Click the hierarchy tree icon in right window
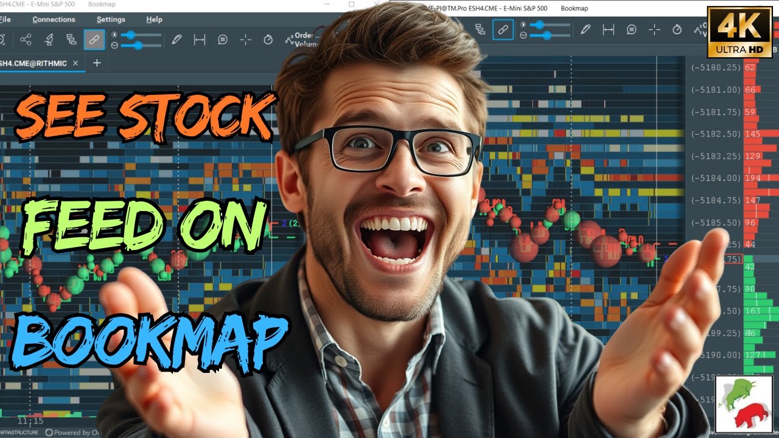This screenshot has height=438, width=779. point(480,29)
